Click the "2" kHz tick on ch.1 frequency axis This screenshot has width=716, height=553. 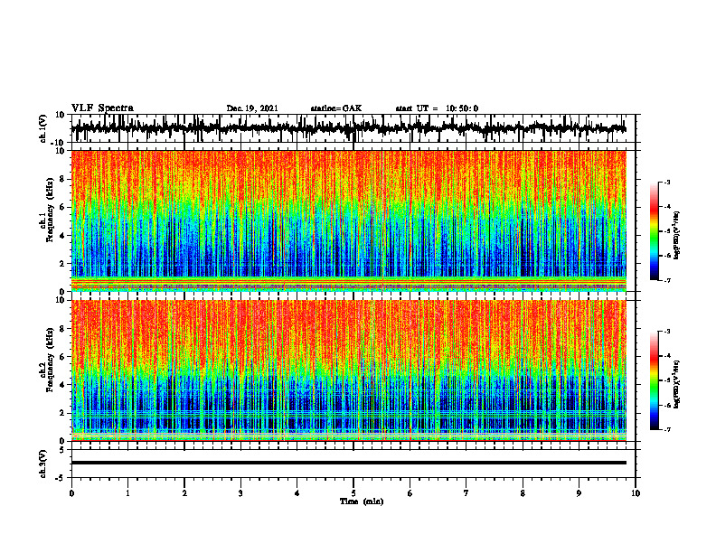coord(62,264)
